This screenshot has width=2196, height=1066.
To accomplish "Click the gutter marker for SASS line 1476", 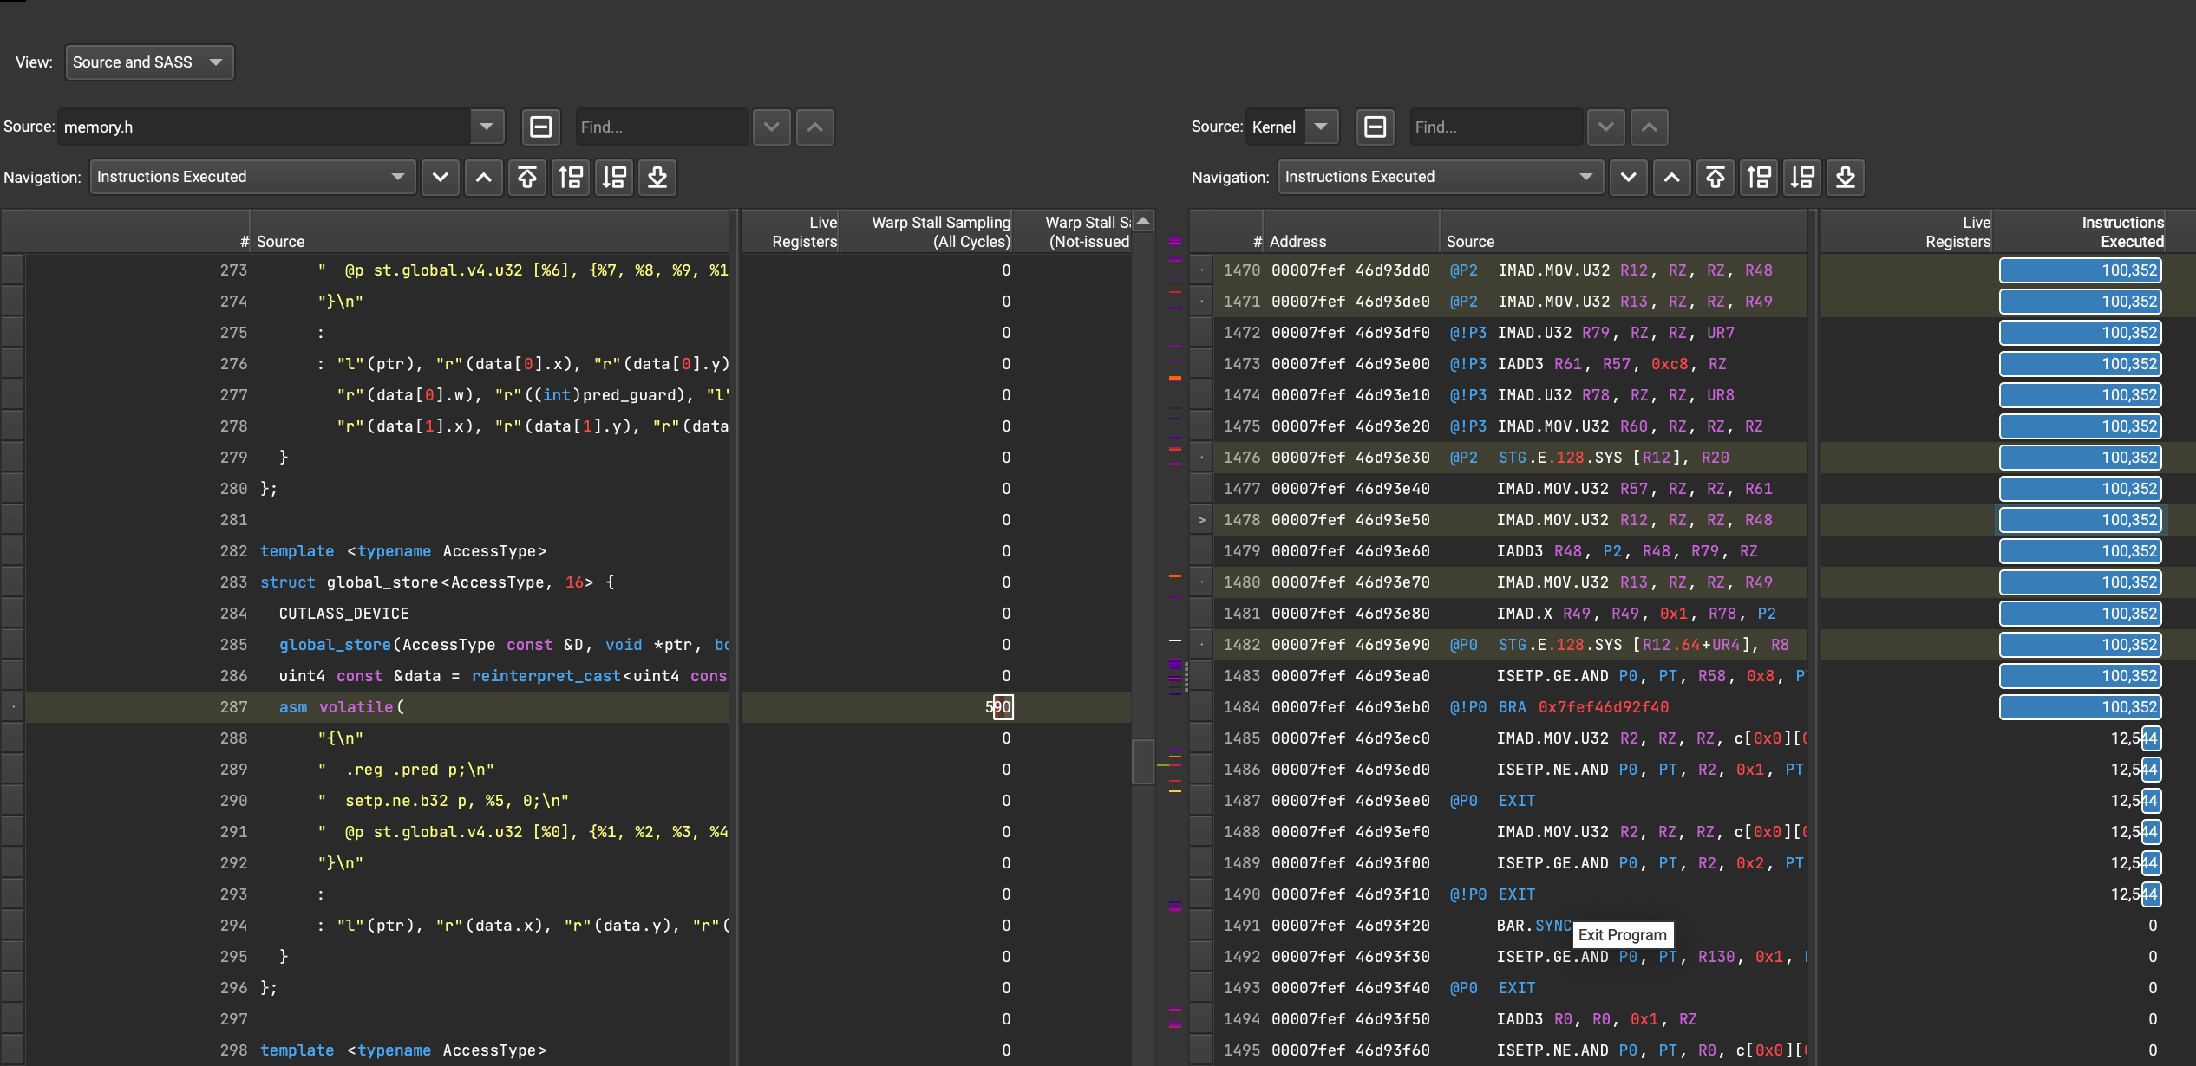I will click(x=1201, y=458).
